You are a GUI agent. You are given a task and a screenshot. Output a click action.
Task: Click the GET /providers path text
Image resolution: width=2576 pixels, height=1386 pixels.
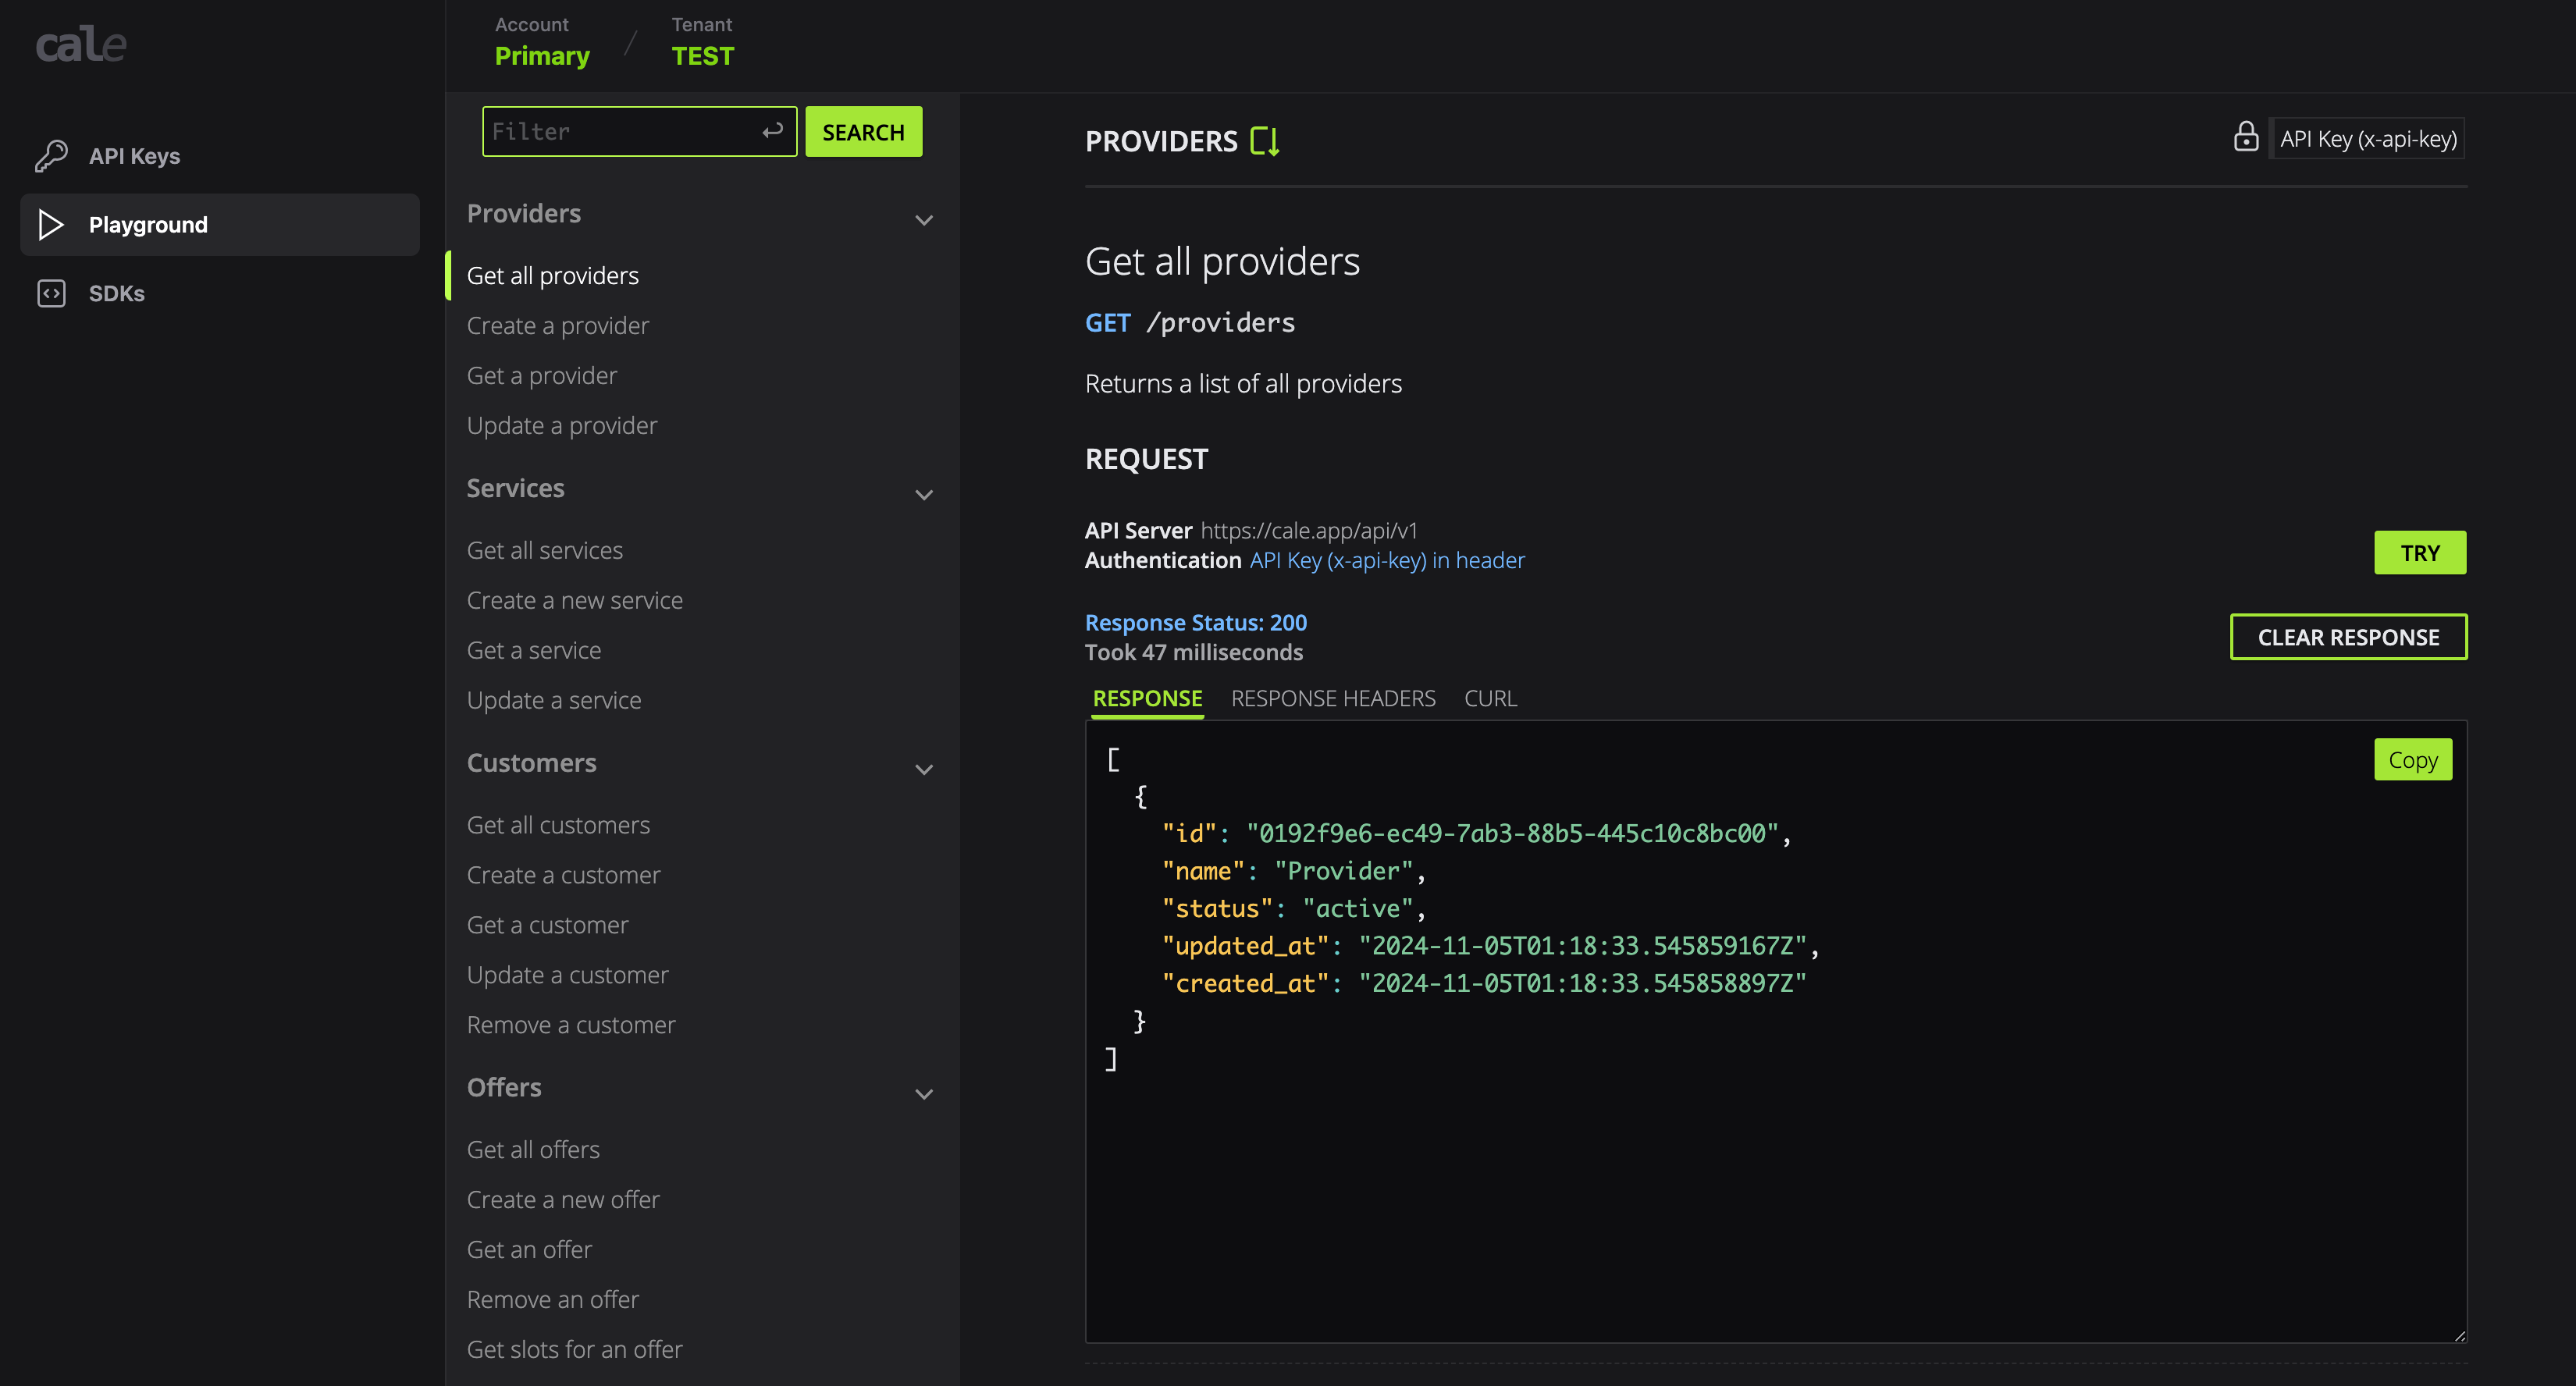click(1190, 322)
